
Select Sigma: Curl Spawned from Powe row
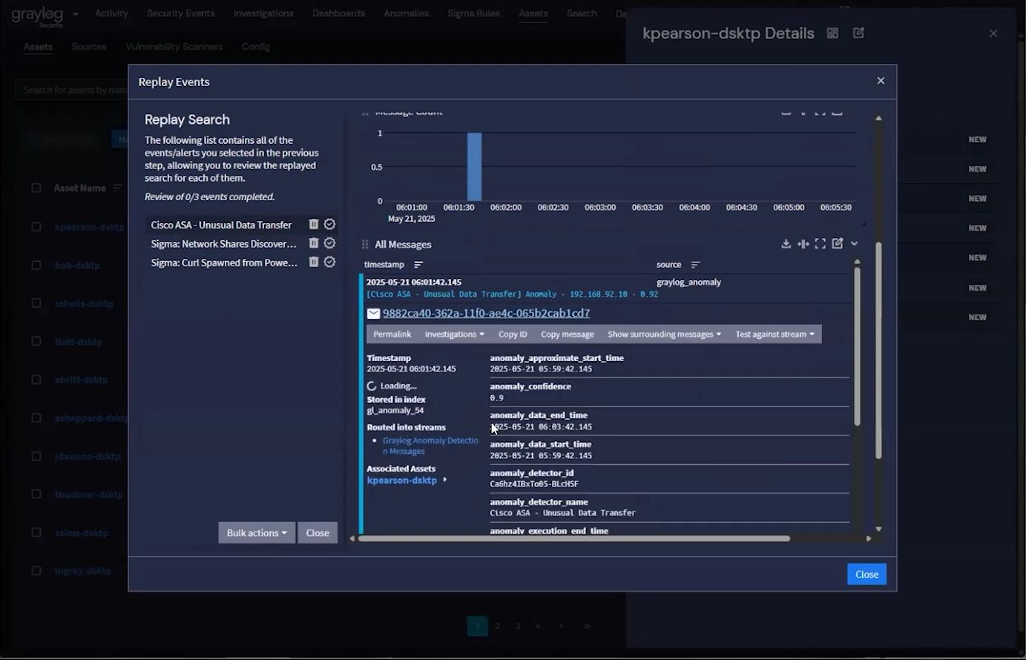tap(224, 263)
